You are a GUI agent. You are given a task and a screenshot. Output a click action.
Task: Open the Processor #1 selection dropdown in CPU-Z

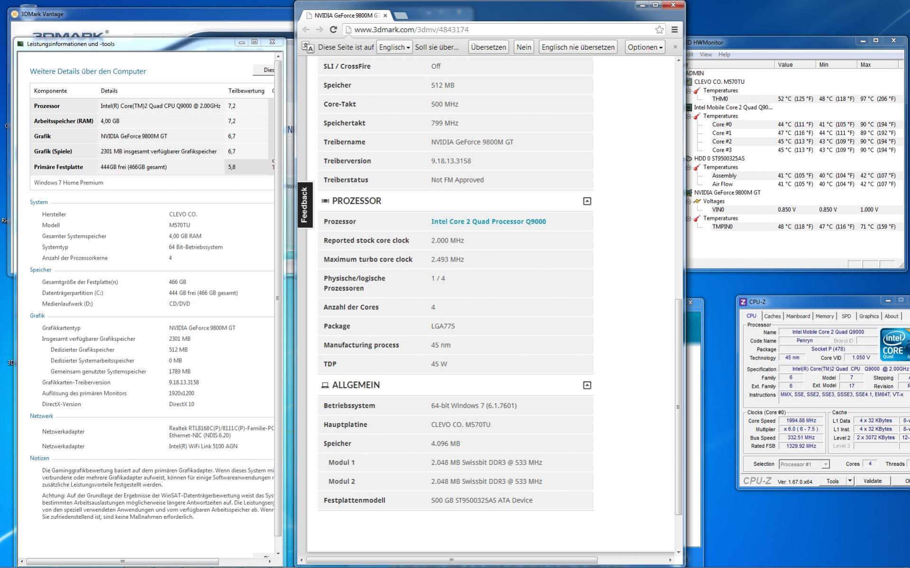[x=804, y=464]
